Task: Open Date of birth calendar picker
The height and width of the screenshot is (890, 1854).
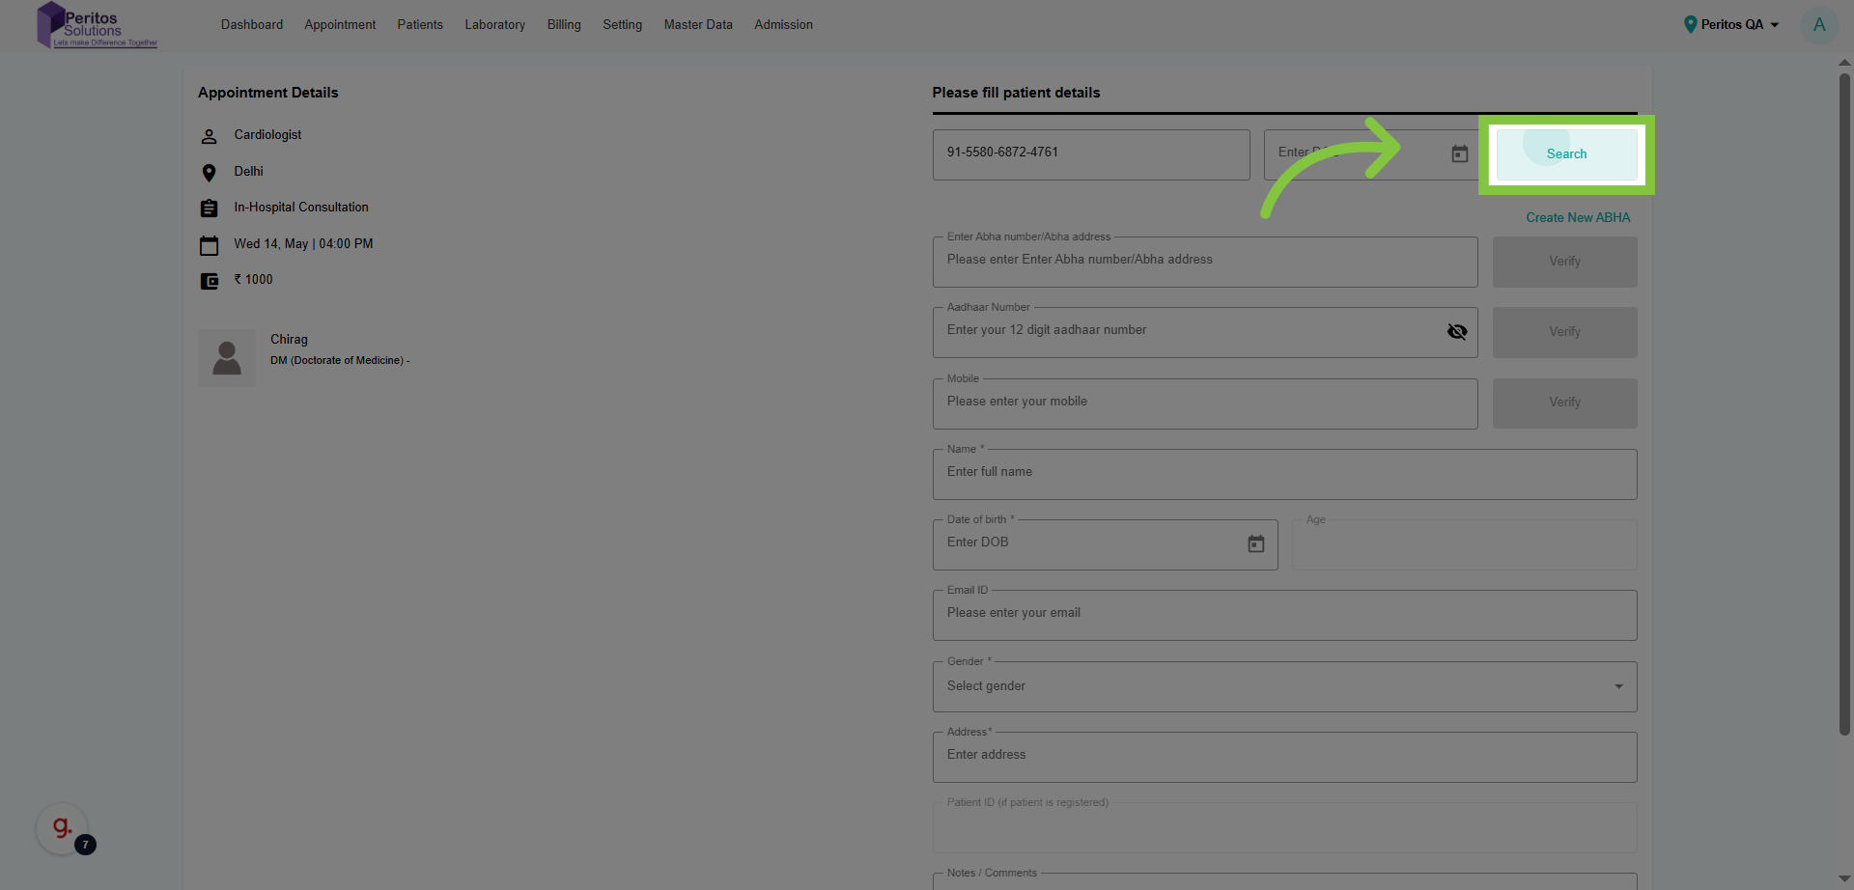Action: pos(1255,544)
